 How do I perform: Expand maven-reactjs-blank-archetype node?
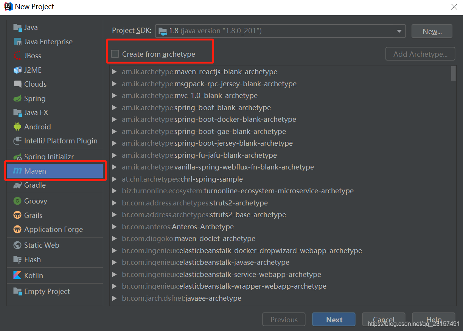coord(114,71)
